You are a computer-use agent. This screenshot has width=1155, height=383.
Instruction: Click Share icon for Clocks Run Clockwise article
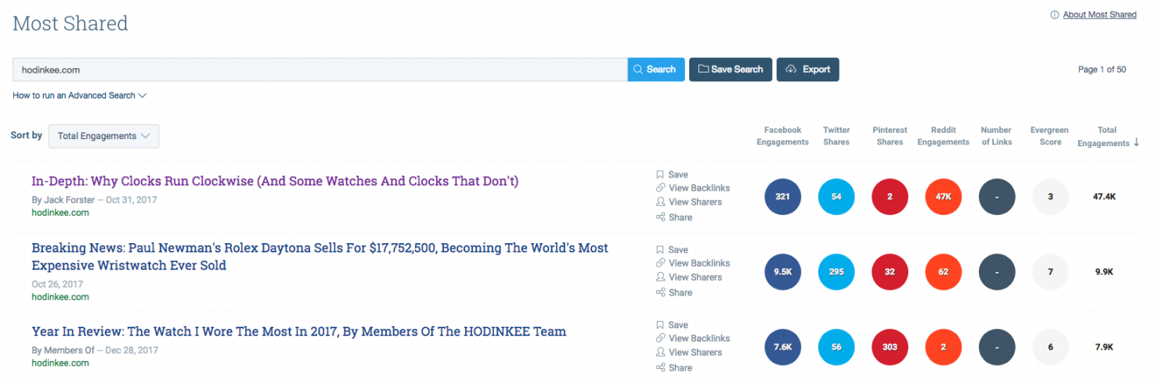point(660,217)
